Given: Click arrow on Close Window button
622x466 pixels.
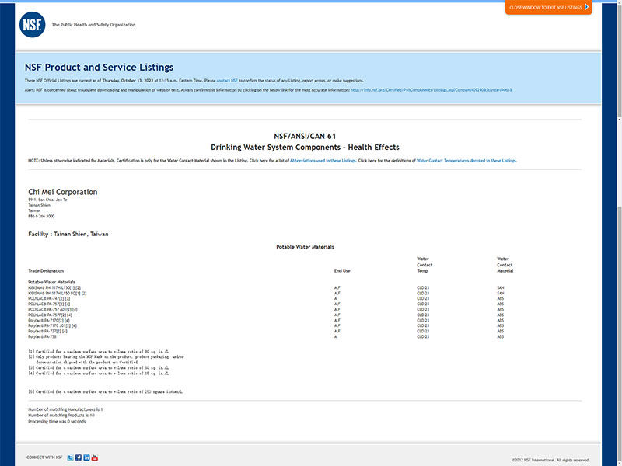Looking at the screenshot, I should [x=587, y=7].
